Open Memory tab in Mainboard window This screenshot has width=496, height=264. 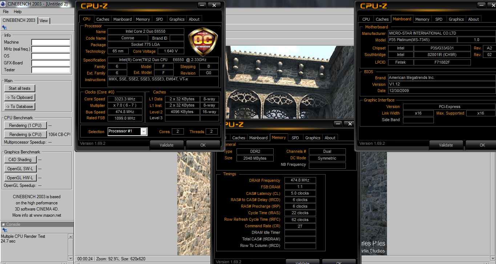(x=422, y=19)
